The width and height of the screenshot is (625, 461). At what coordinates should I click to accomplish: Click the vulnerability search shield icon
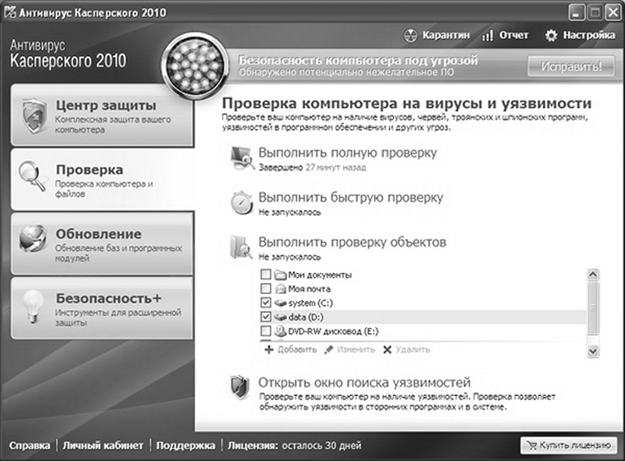[240, 387]
